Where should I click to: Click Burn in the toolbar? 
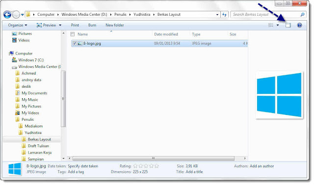click(x=92, y=25)
